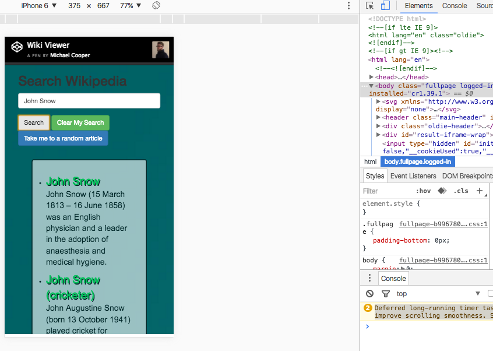Image resolution: width=493 pixels, height=351 pixels.
Task: Click the new style rule plus icon
Action: [x=480, y=191]
